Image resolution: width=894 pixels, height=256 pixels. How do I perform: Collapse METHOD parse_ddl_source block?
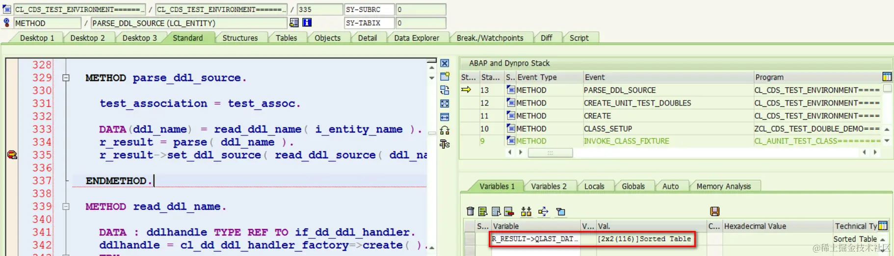[x=66, y=77]
